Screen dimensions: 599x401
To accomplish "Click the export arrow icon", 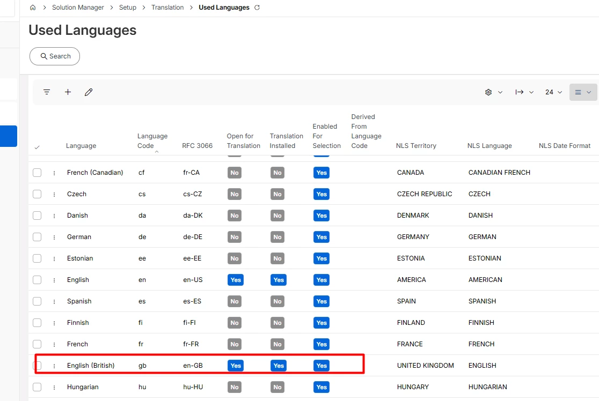I will click(x=519, y=92).
